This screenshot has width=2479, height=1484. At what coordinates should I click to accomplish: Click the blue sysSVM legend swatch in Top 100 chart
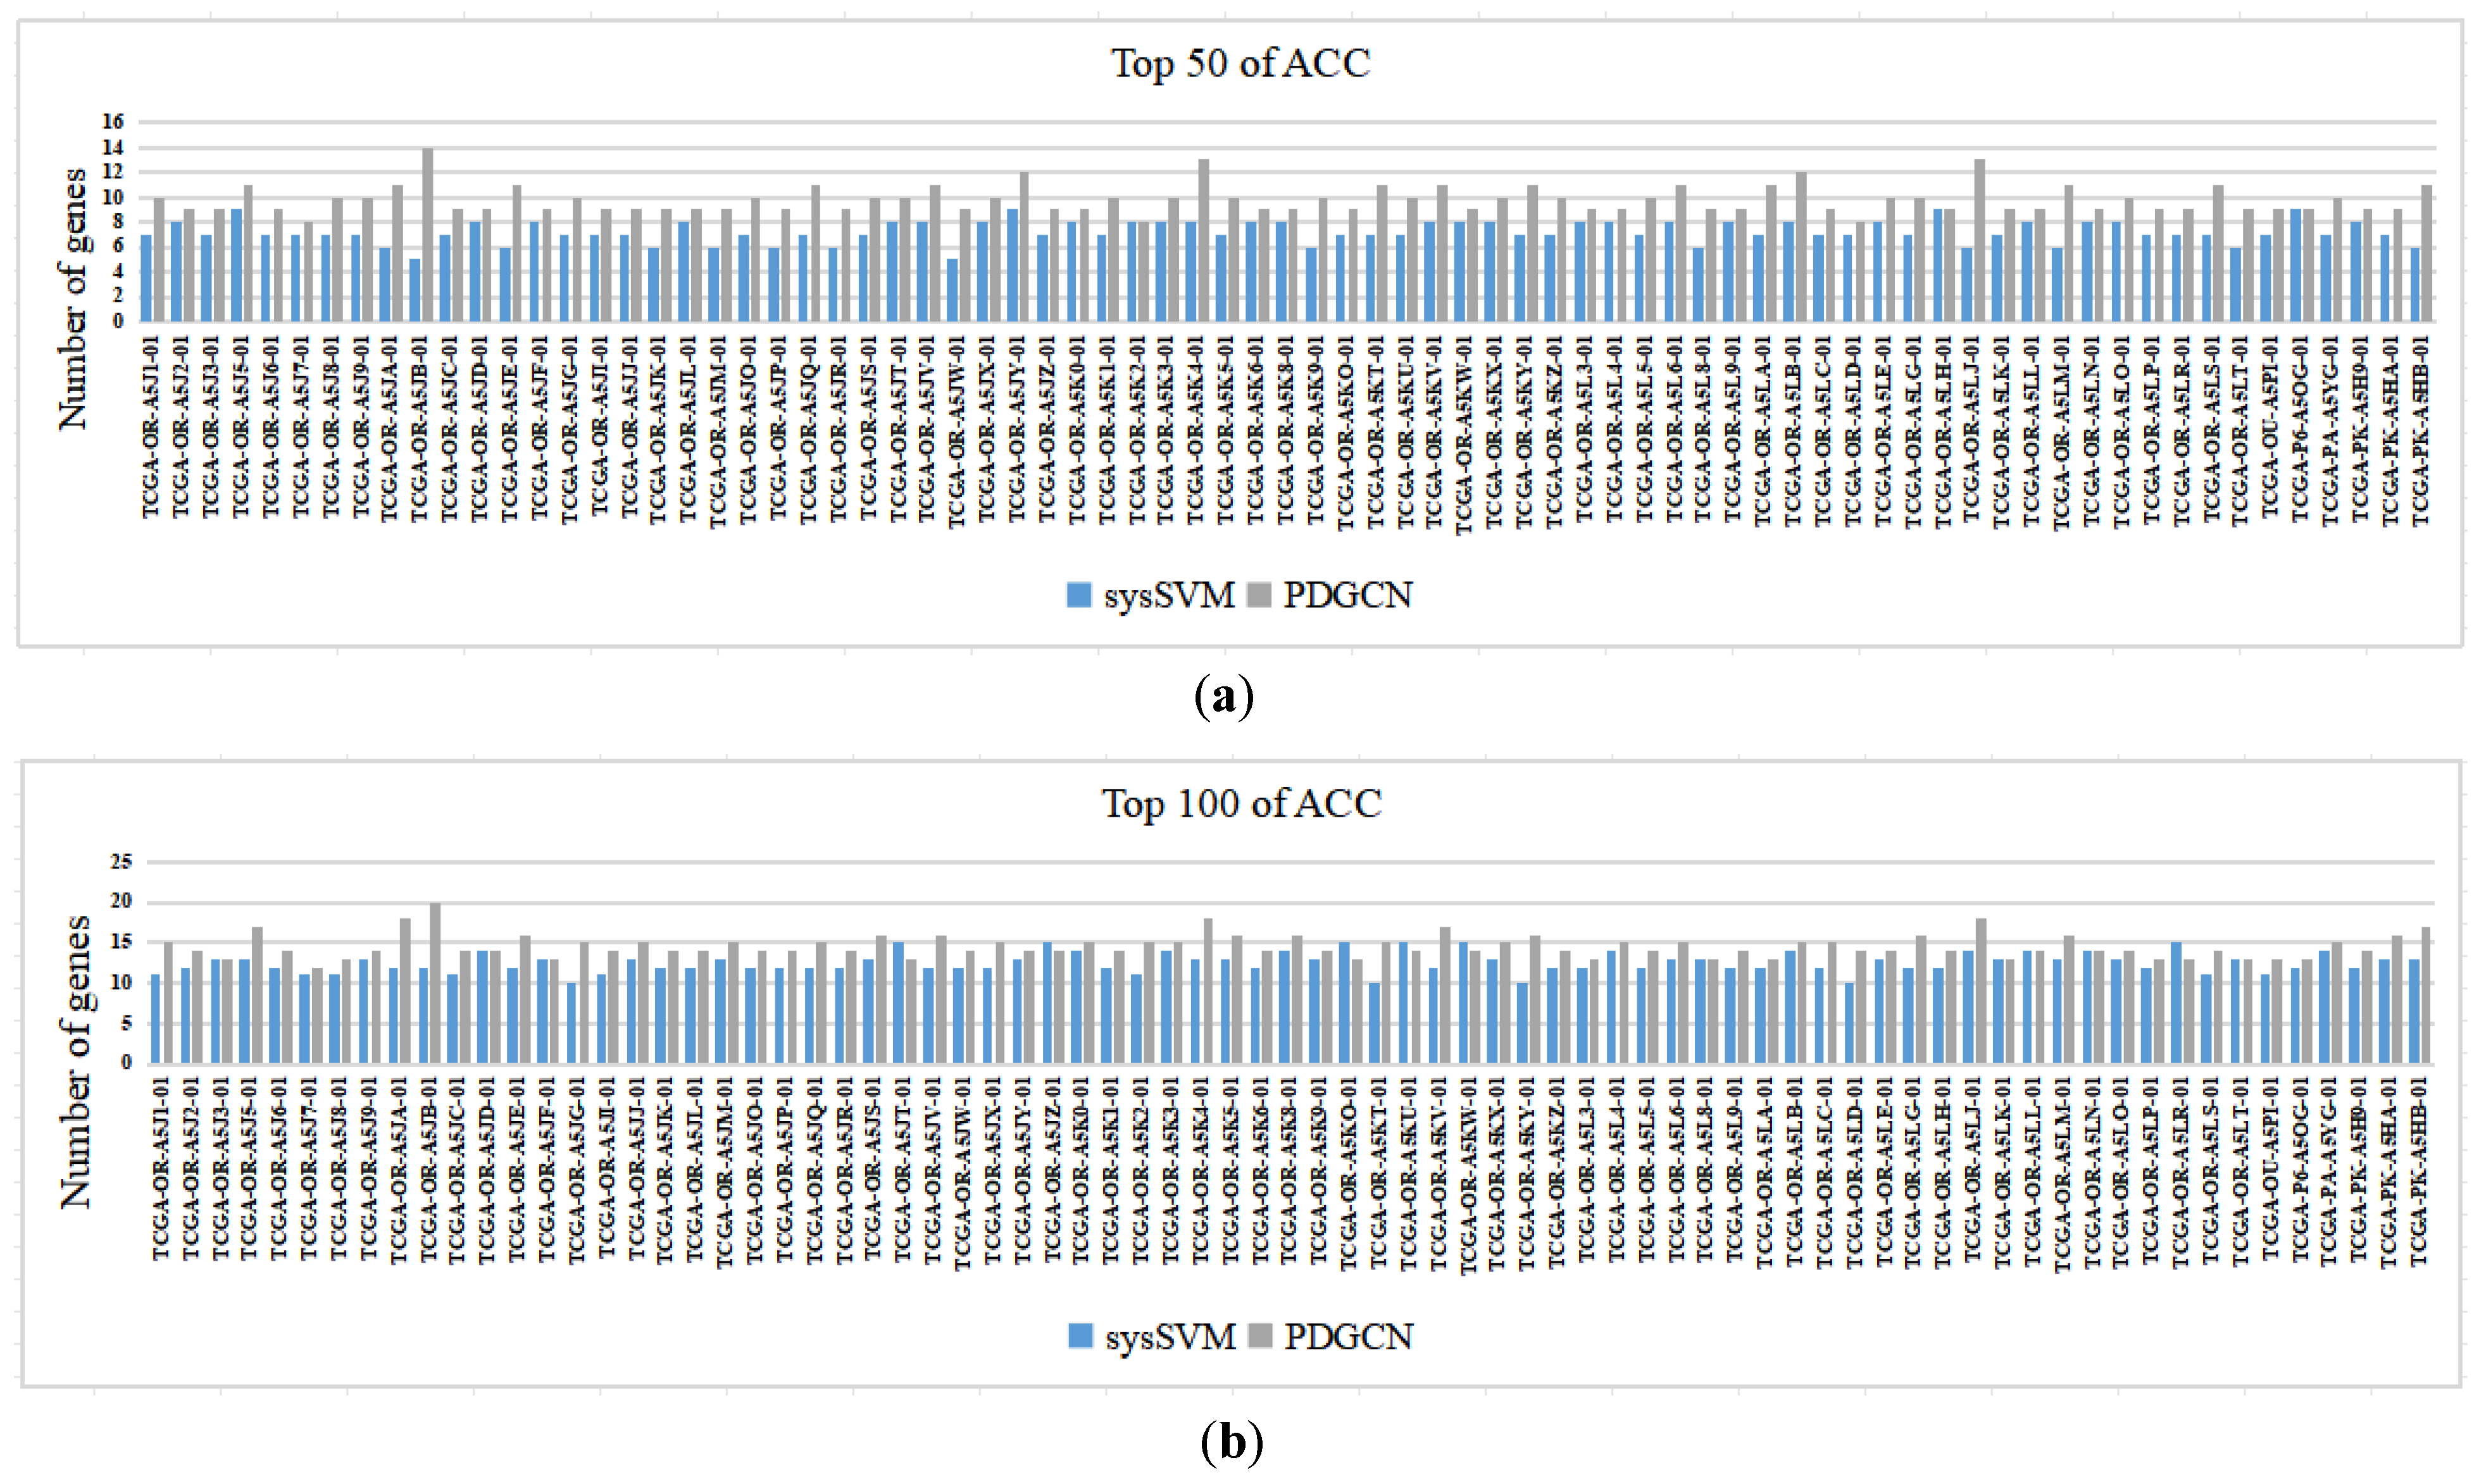point(1080,1336)
